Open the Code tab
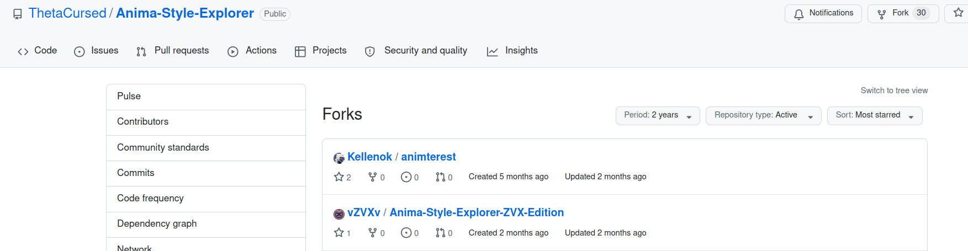Image resolution: width=968 pixels, height=251 pixels. (x=38, y=51)
